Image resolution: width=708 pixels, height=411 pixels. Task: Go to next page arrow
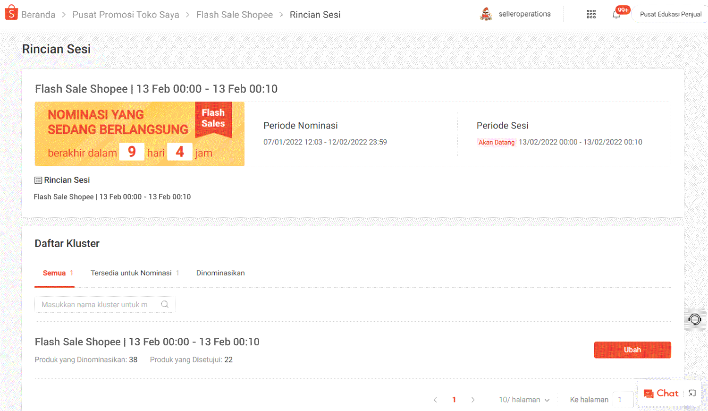pyautogui.click(x=472, y=400)
